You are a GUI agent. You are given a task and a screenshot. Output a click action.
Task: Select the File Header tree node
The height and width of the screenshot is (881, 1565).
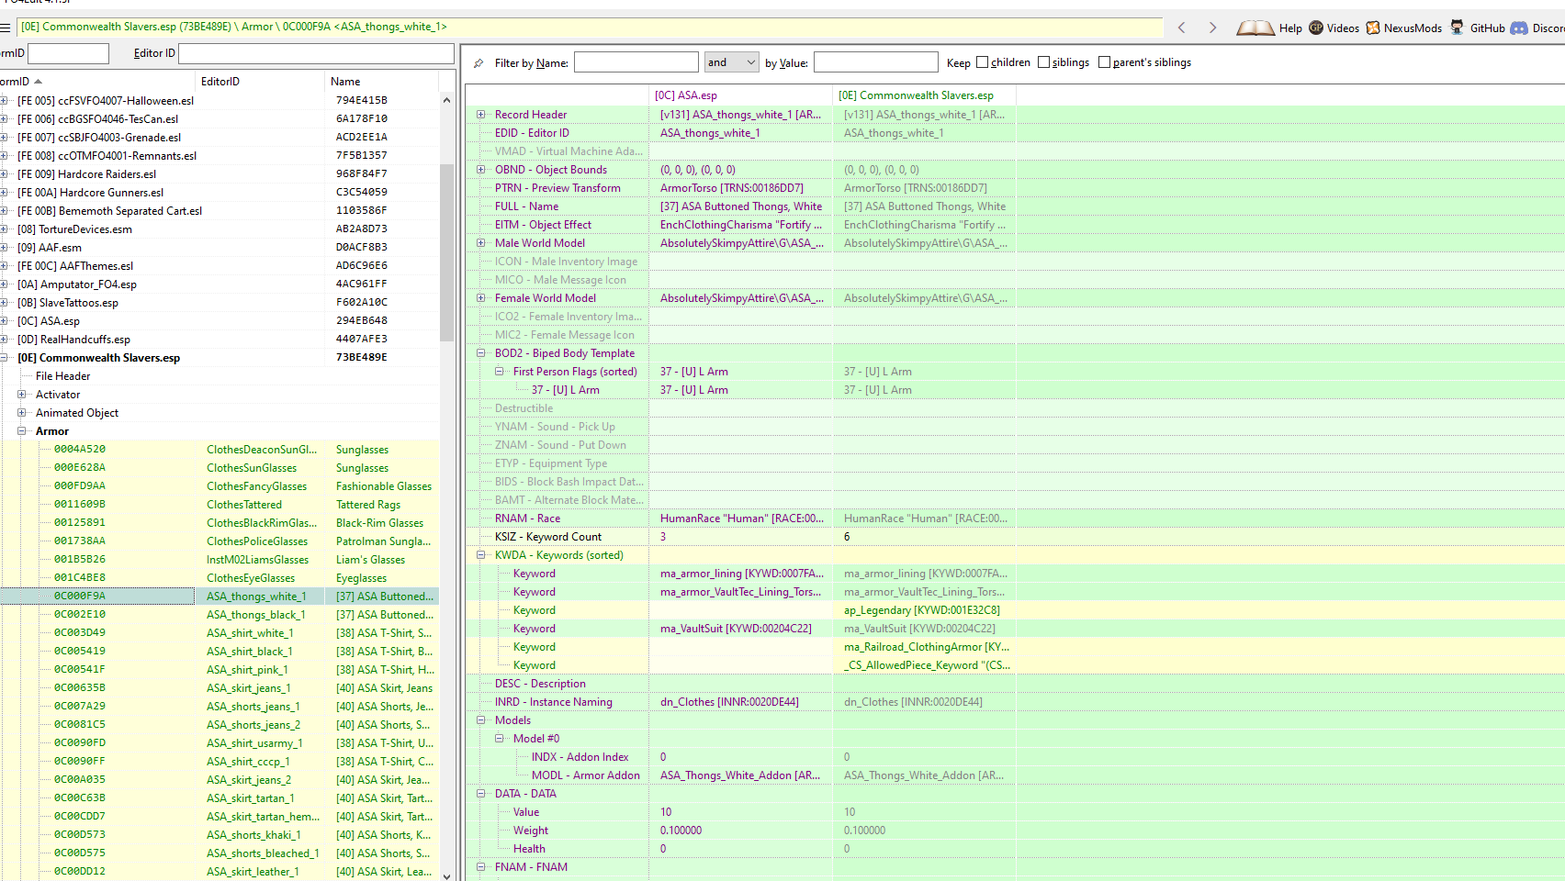click(x=62, y=376)
